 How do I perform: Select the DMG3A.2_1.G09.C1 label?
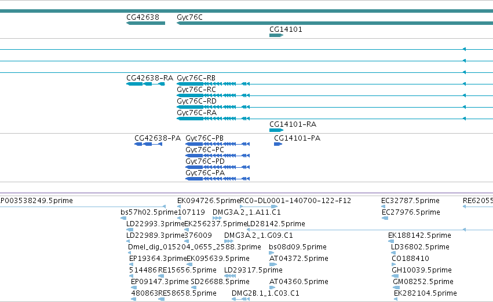pyautogui.click(x=258, y=235)
